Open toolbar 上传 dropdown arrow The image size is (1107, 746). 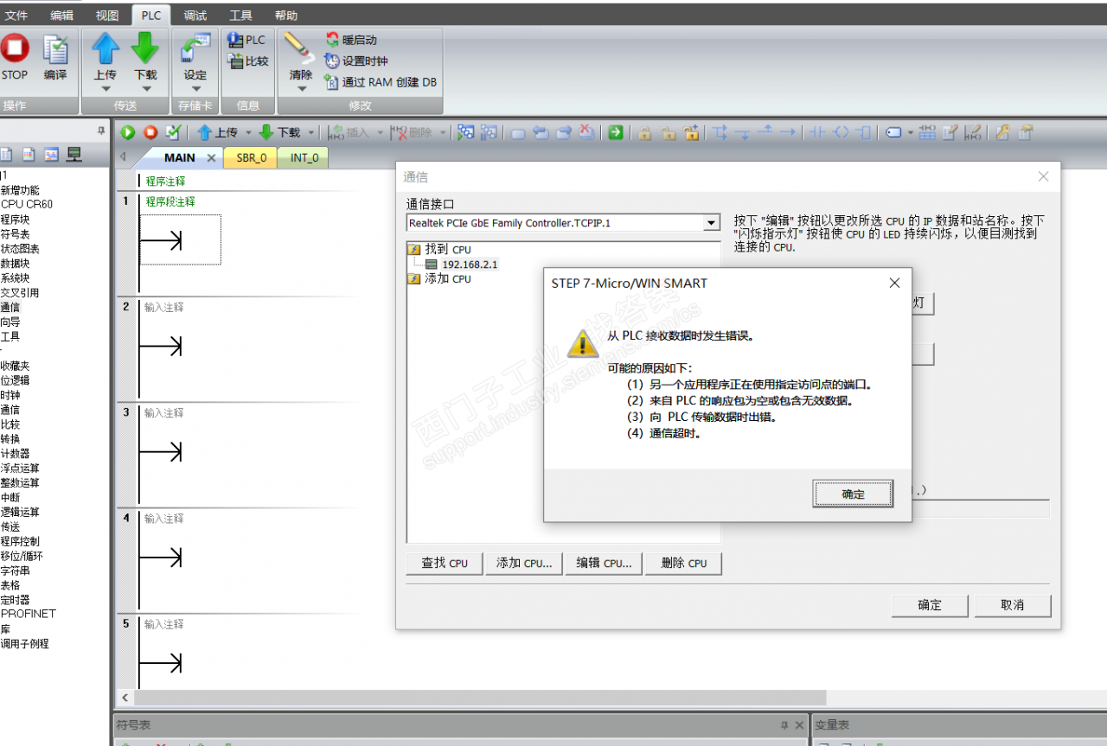click(248, 132)
